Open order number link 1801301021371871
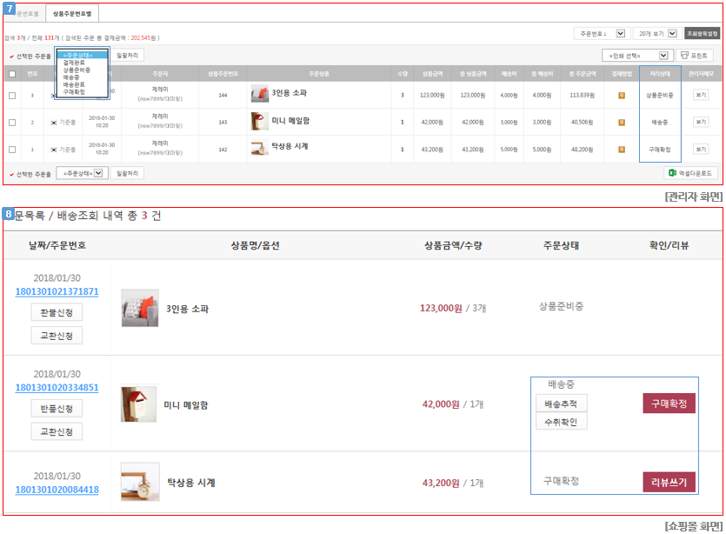Image resolution: width=726 pixels, height=534 pixels. [x=57, y=291]
